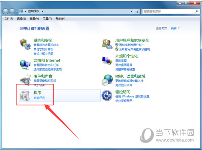Click 使用 Windows 建议的设置 link
This screenshot has width=202, height=150.
tap(132, 96)
